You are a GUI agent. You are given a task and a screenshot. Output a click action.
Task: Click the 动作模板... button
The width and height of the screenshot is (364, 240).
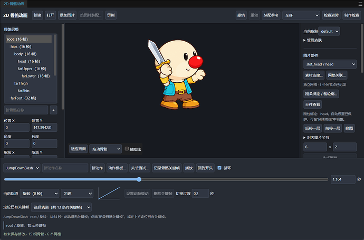pyautogui.click(x=117, y=168)
